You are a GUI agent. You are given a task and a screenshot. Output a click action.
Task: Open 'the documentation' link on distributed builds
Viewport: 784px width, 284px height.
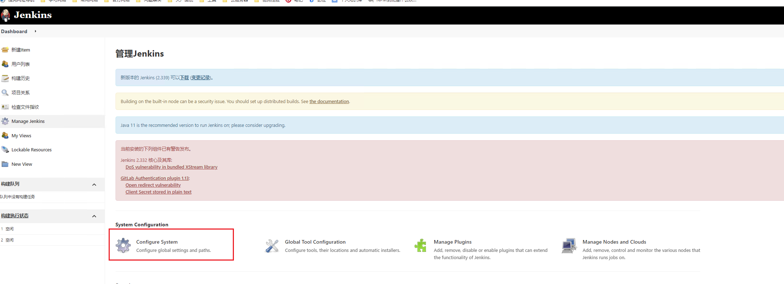[329, 102]
